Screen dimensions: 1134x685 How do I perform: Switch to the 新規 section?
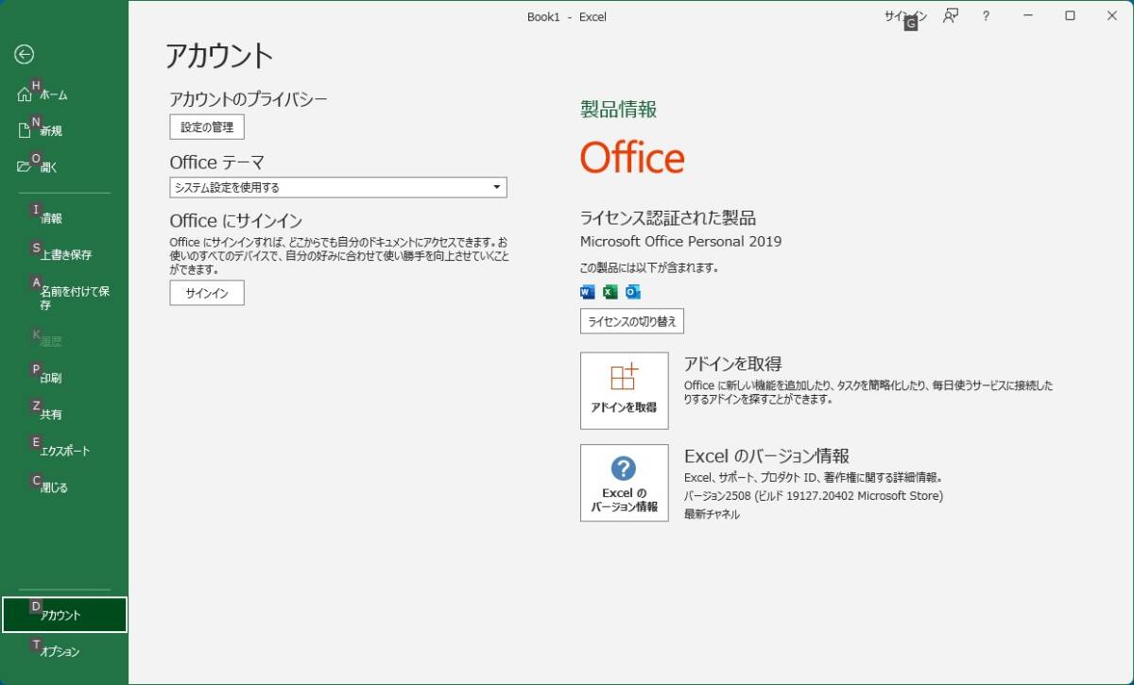(50, 130)
